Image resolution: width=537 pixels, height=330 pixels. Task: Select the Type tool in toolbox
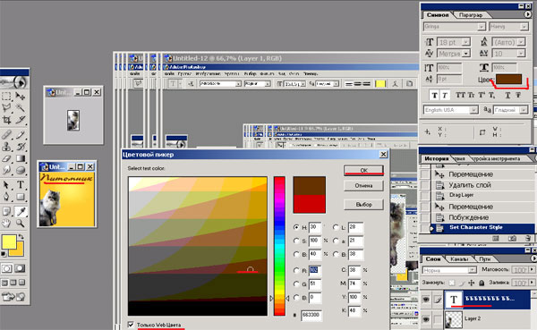[x=21, y=185]
